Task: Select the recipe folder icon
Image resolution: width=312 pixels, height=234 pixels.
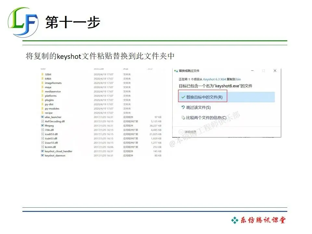Action: click(x=42, y=113)
